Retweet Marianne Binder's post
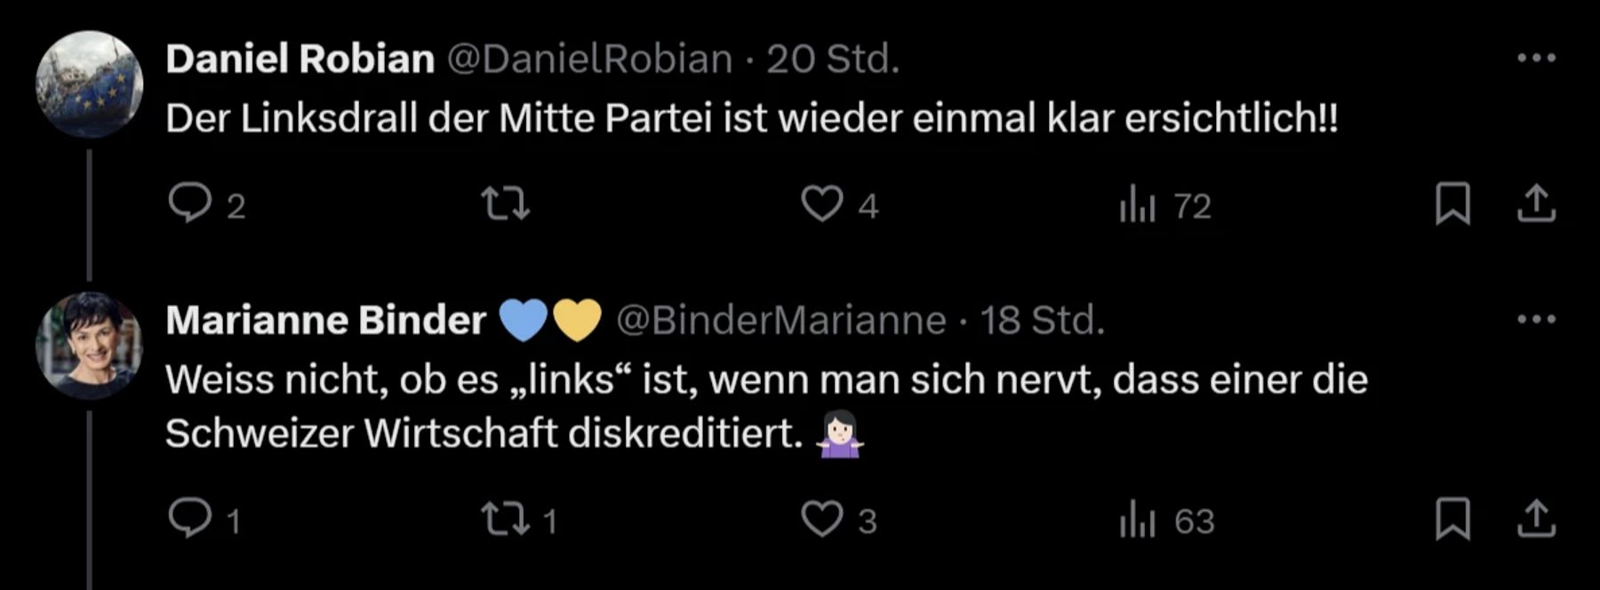Viewport: 1600px width, 590px height. pyautogui.click(x=505, y=520)
